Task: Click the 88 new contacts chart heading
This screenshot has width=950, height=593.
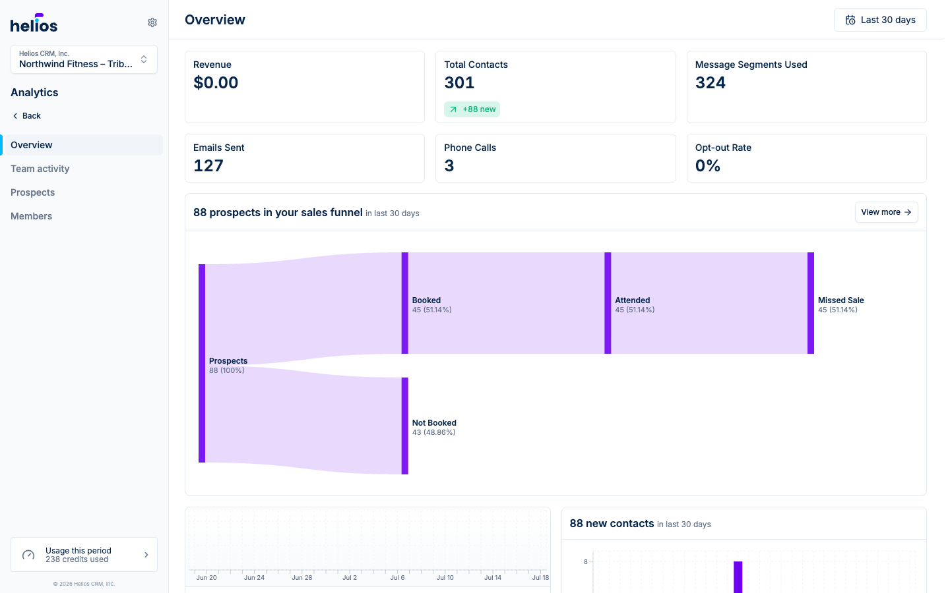Action: (612, 523)
